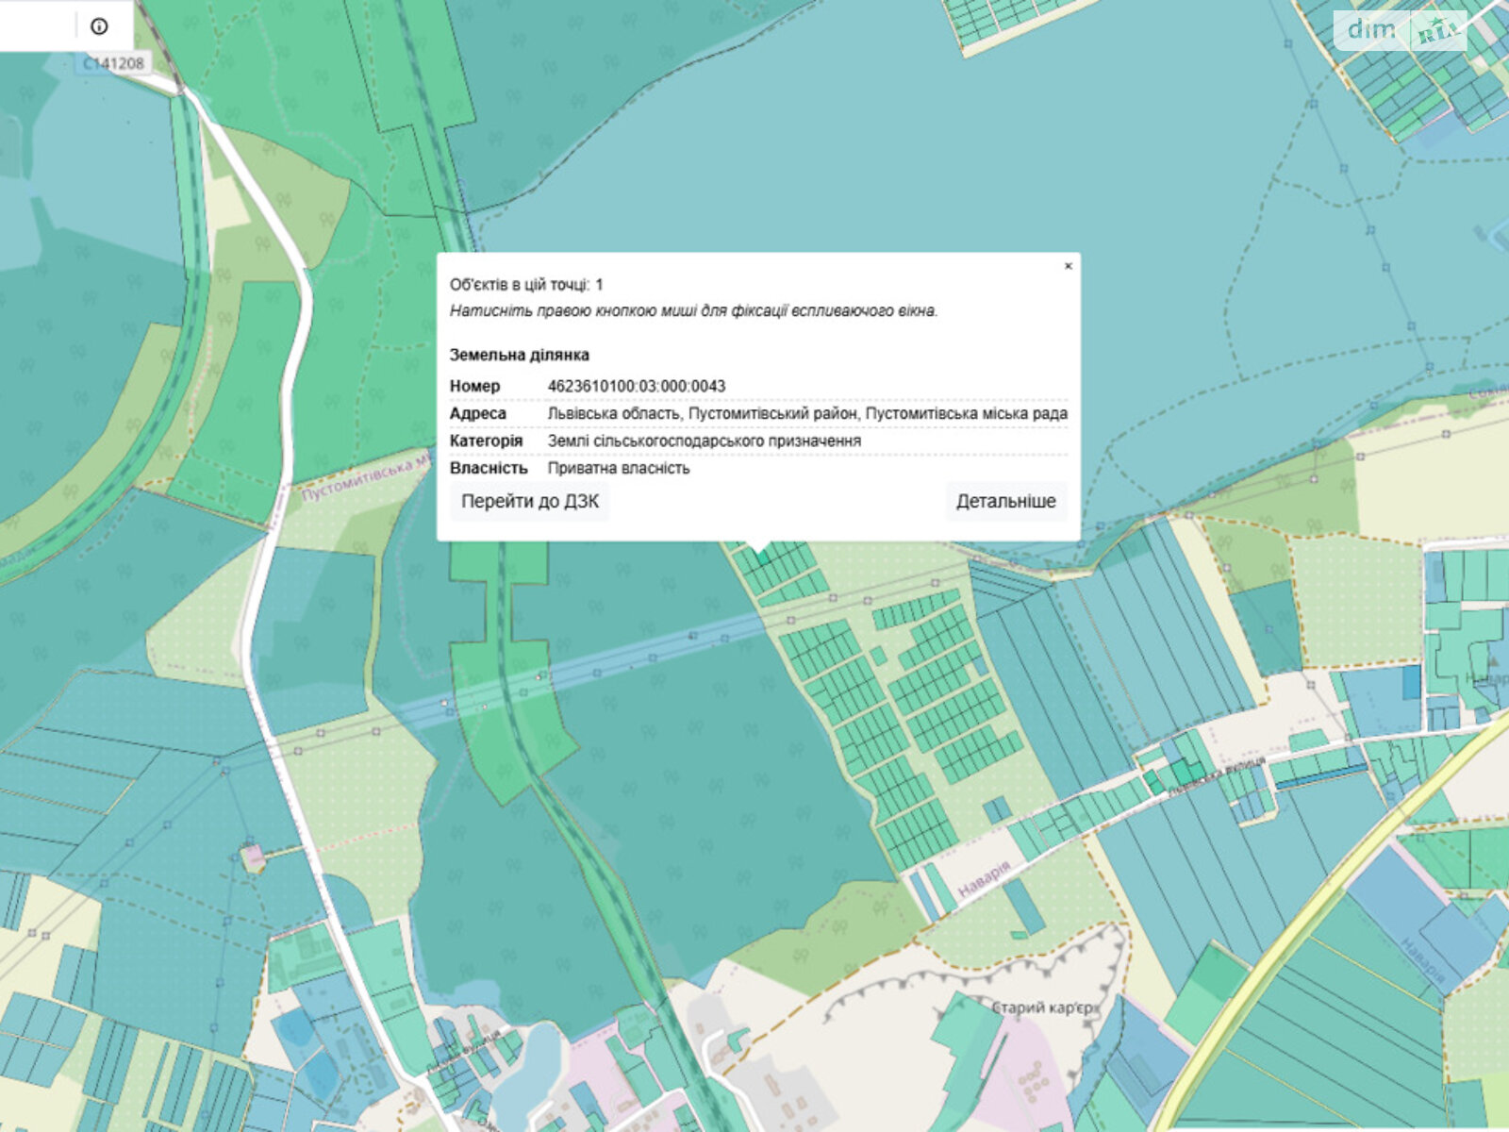The height and width of the screenshot is (1132, 1509).
Task: Close the land parcel popup
Action: pyautogui.click(x=1068, y=266)
